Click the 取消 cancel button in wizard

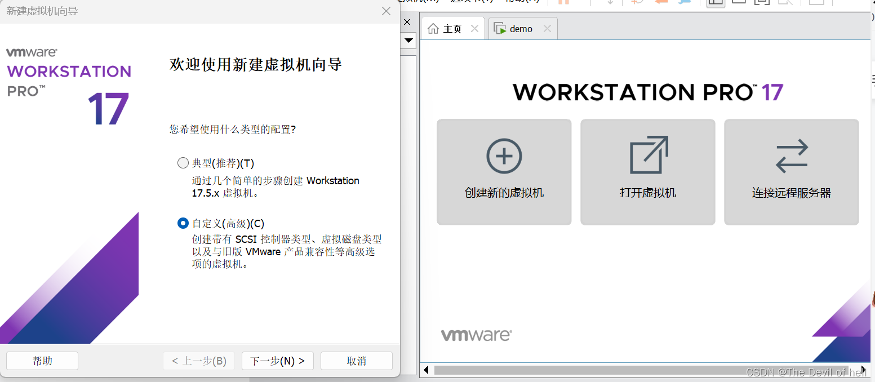click(x=356, y=361)
